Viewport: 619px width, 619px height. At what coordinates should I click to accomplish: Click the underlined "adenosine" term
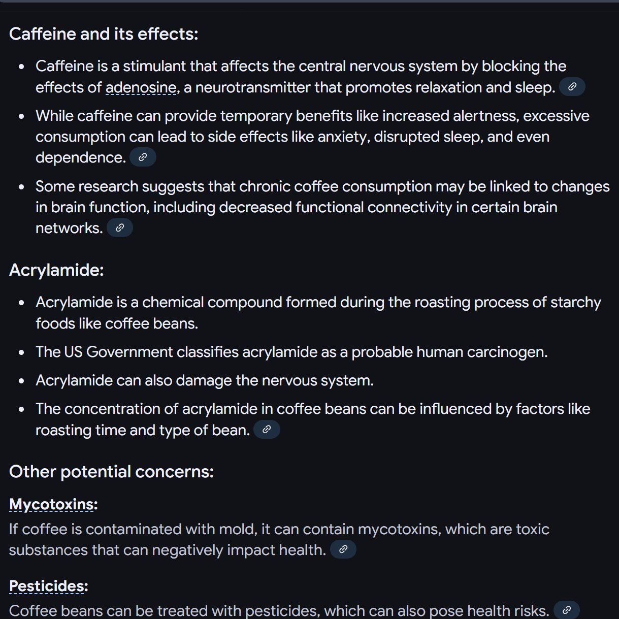point(141,87)
